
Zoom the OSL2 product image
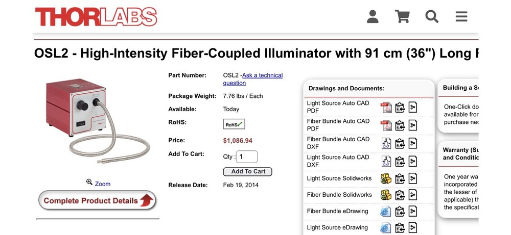(98, 184)
